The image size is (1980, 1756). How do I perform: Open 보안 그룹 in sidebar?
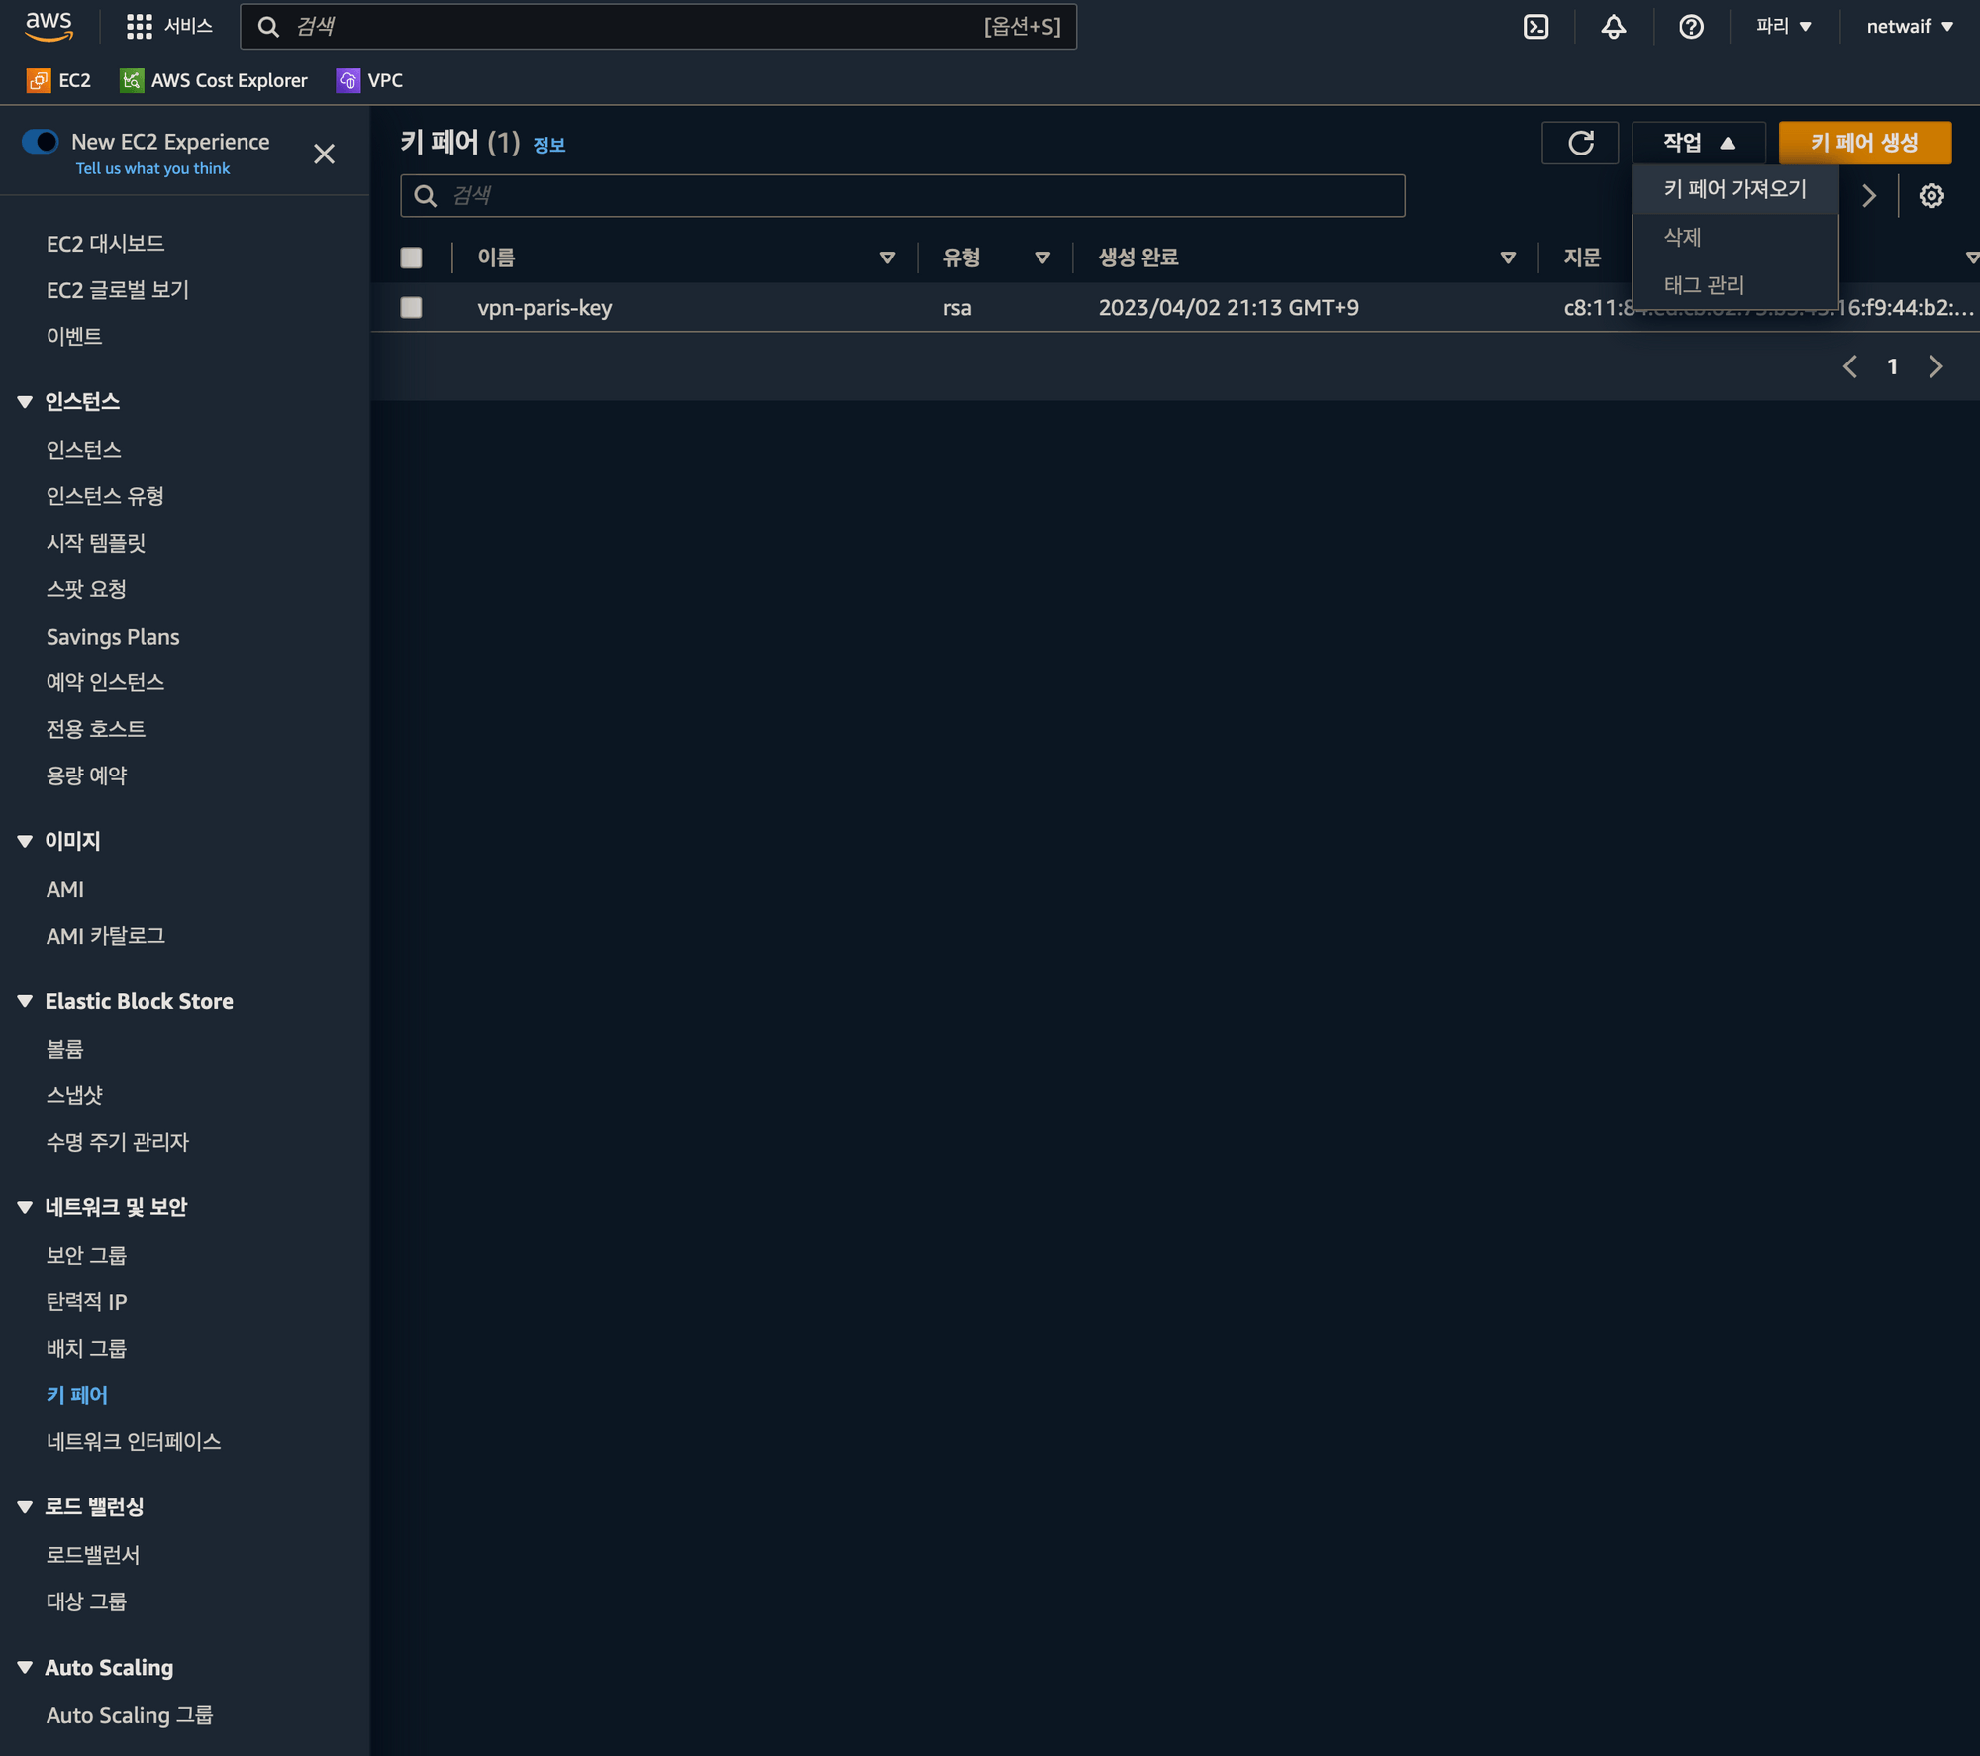tap(86, 1255)
